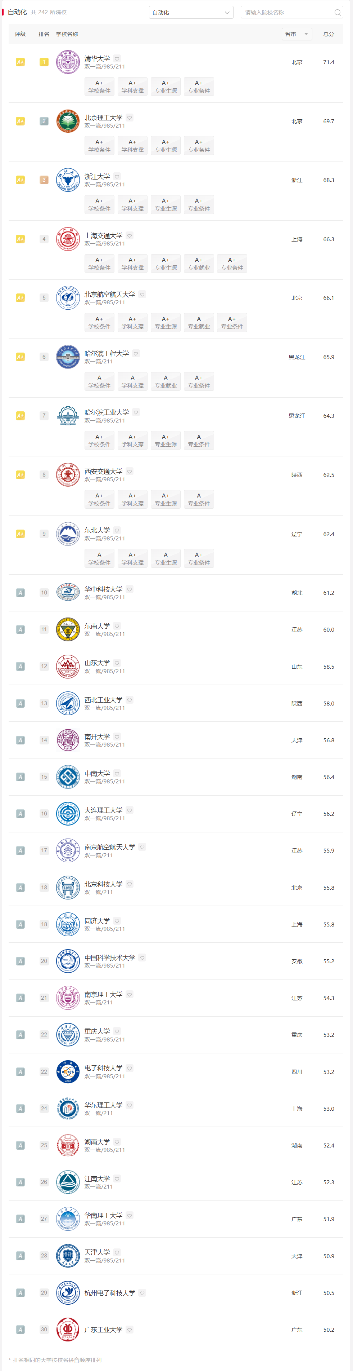Click the 上海交通大学 logo

click(x=68, y=239)
